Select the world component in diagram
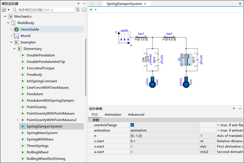244x163 pixels. (x=124, y=37)
